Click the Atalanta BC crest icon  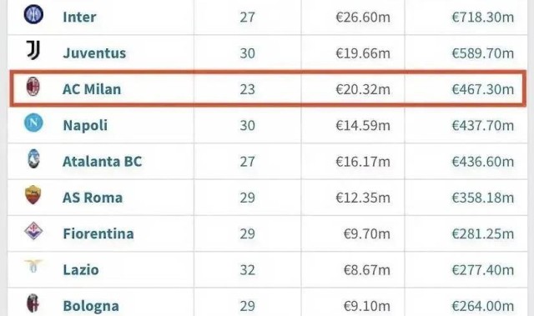(33, 159)
